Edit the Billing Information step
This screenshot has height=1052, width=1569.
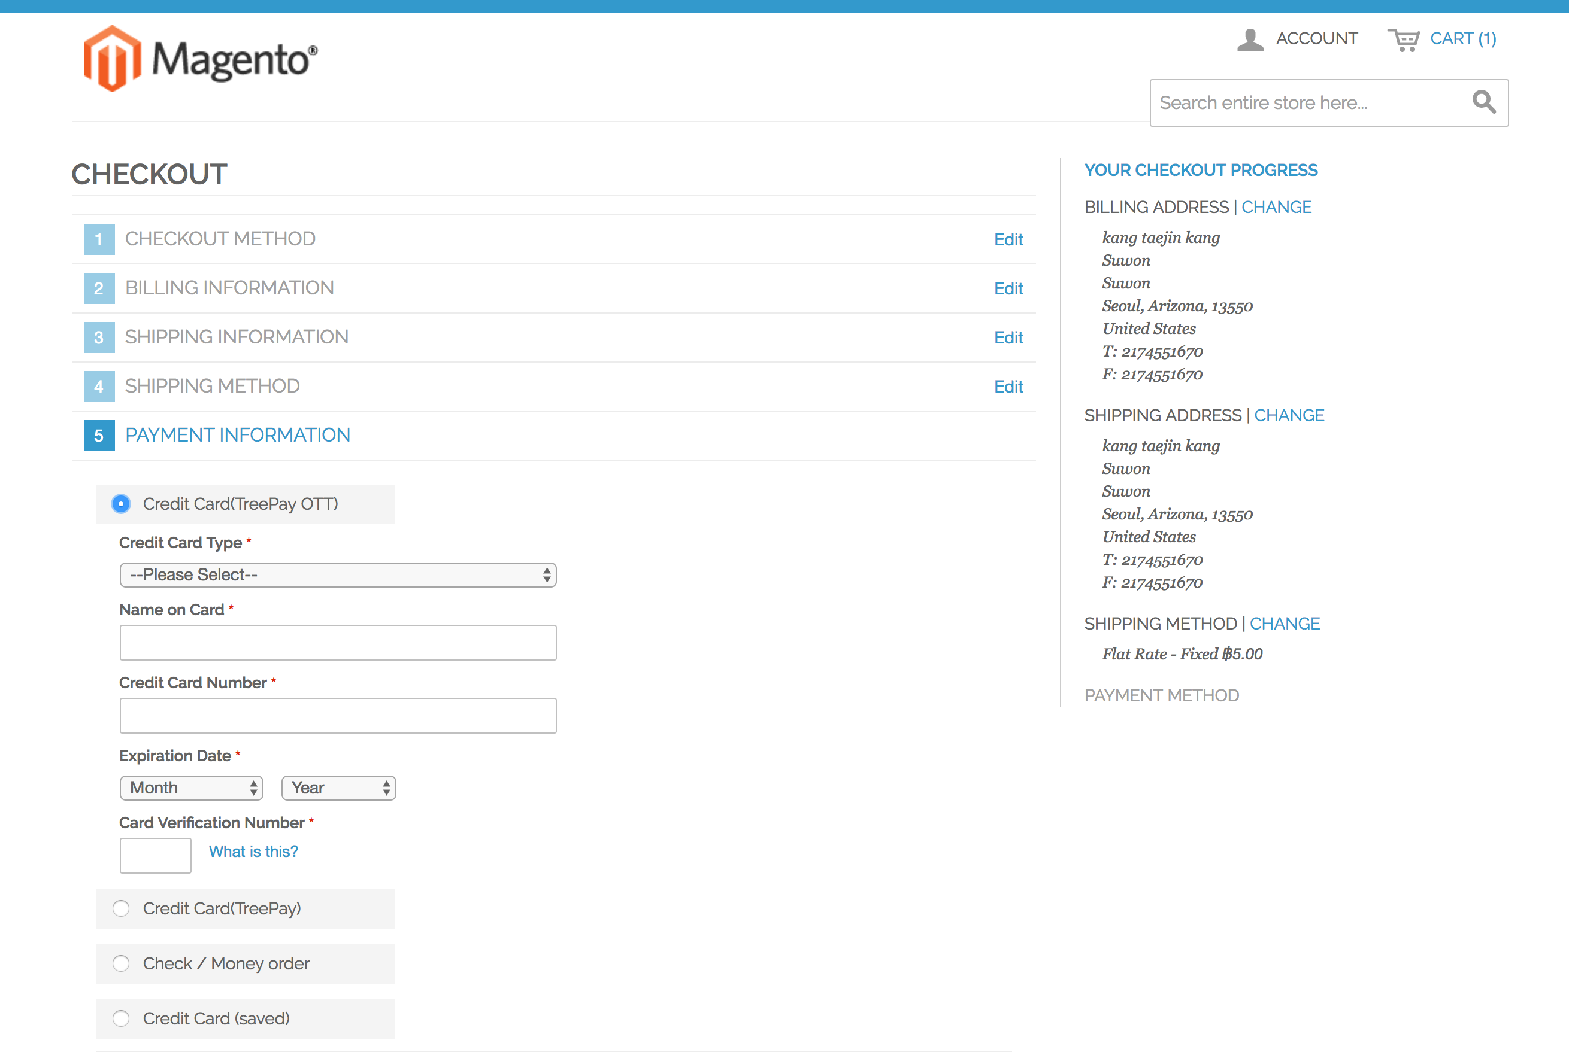click(x=1008, y=288)
